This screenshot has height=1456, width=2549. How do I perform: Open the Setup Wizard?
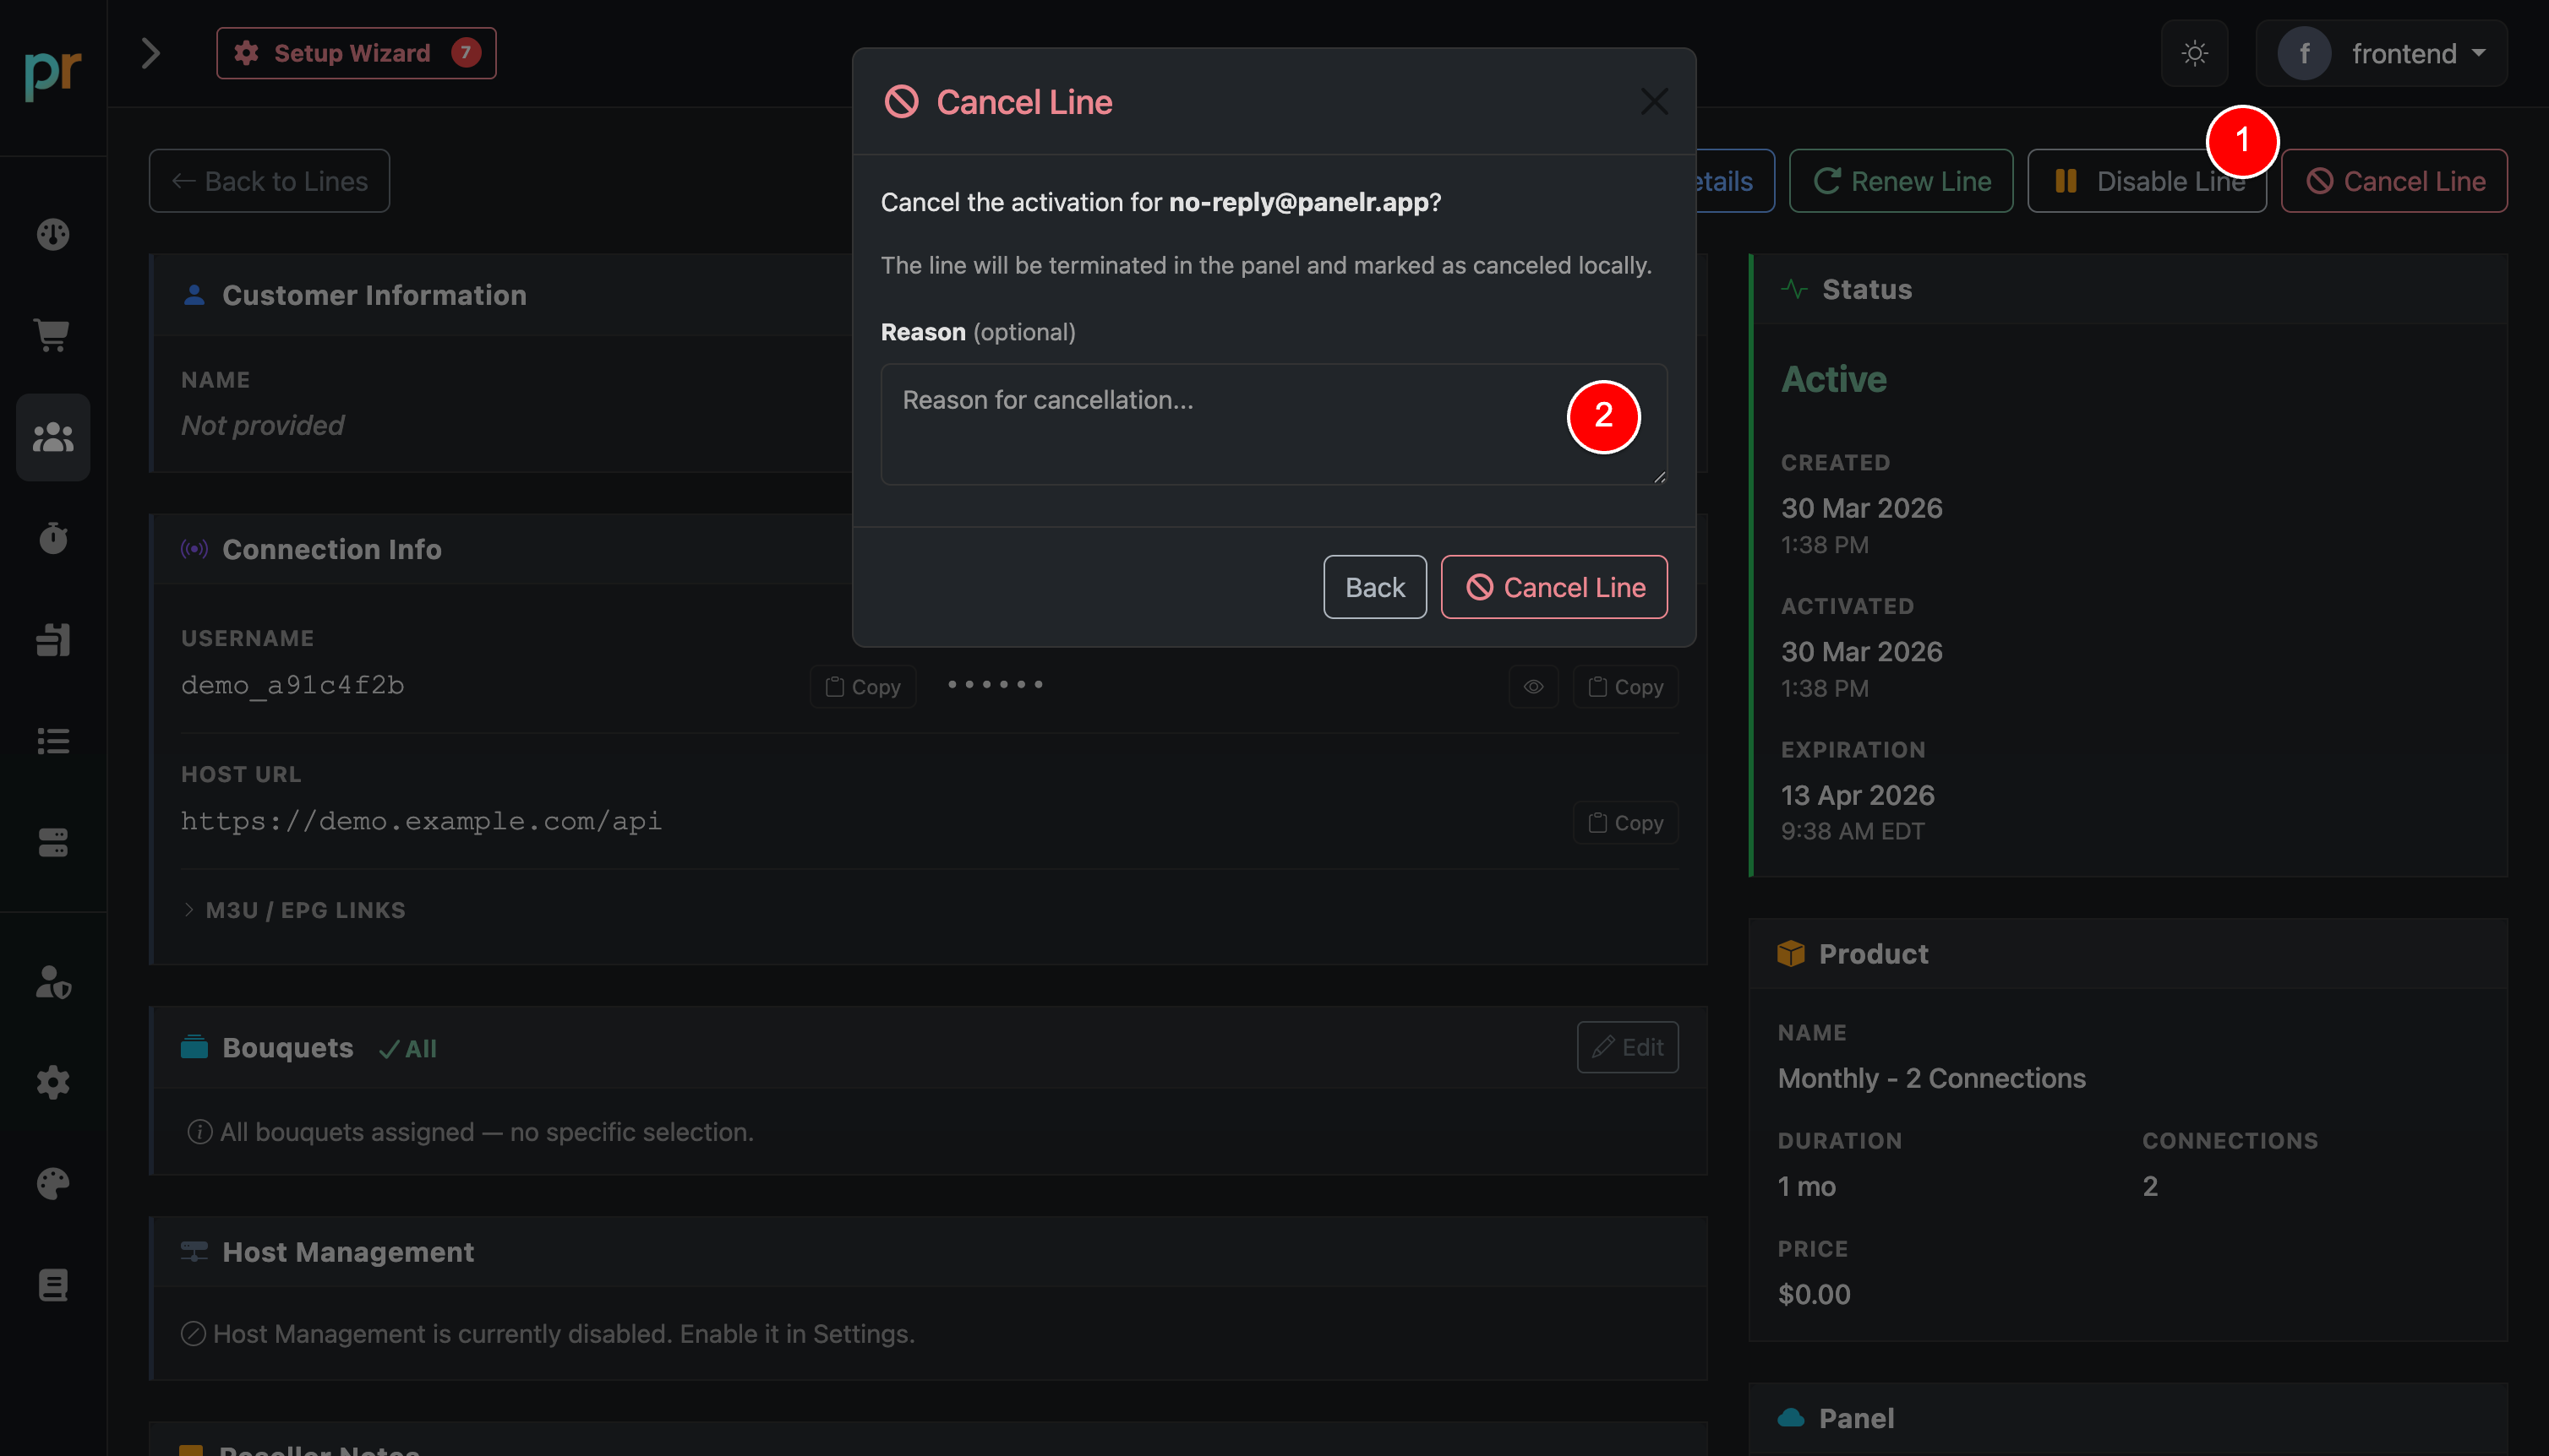[356, 53]
